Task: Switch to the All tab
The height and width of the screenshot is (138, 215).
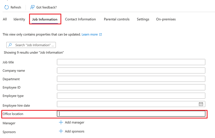Action: click(x=5, y=19)
